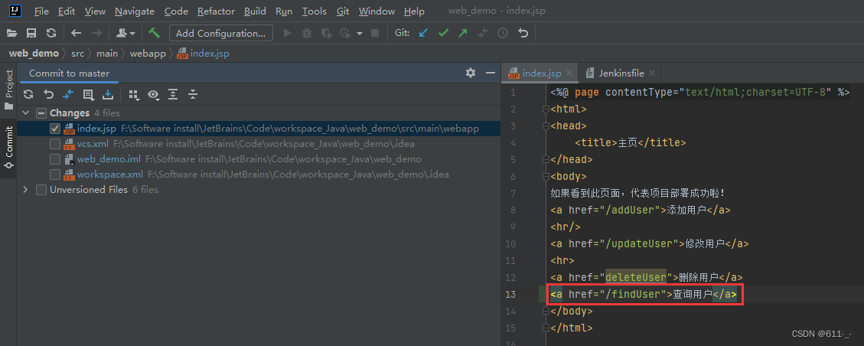The width and height of the screenshot is (864, 346).
Task: Expand the Unversioned Files node
Action: pos(24,190)
